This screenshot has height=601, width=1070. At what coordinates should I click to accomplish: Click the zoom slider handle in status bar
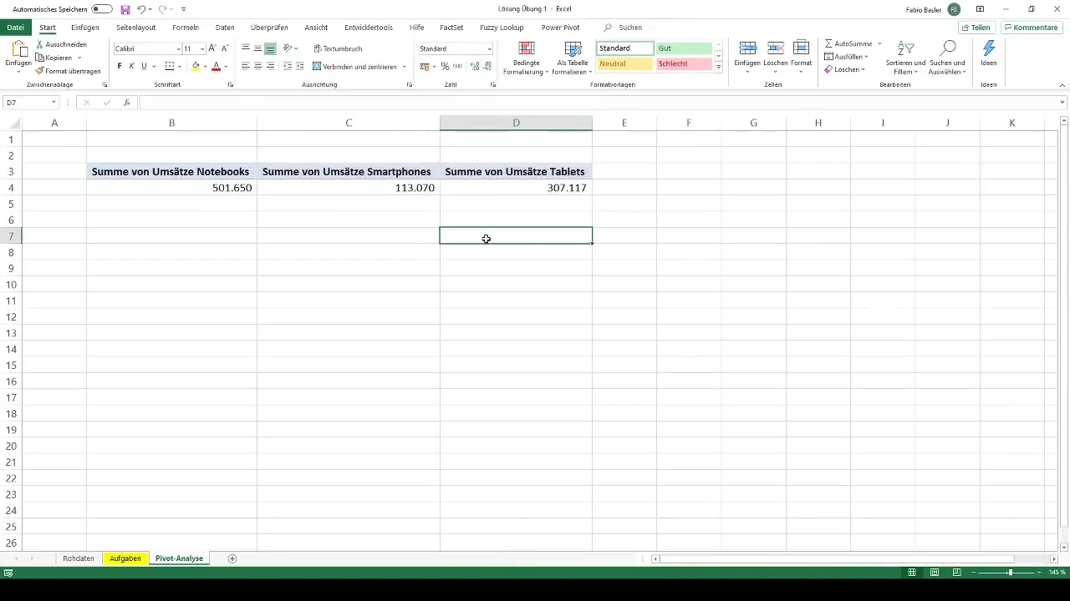tap(1010, 573)
